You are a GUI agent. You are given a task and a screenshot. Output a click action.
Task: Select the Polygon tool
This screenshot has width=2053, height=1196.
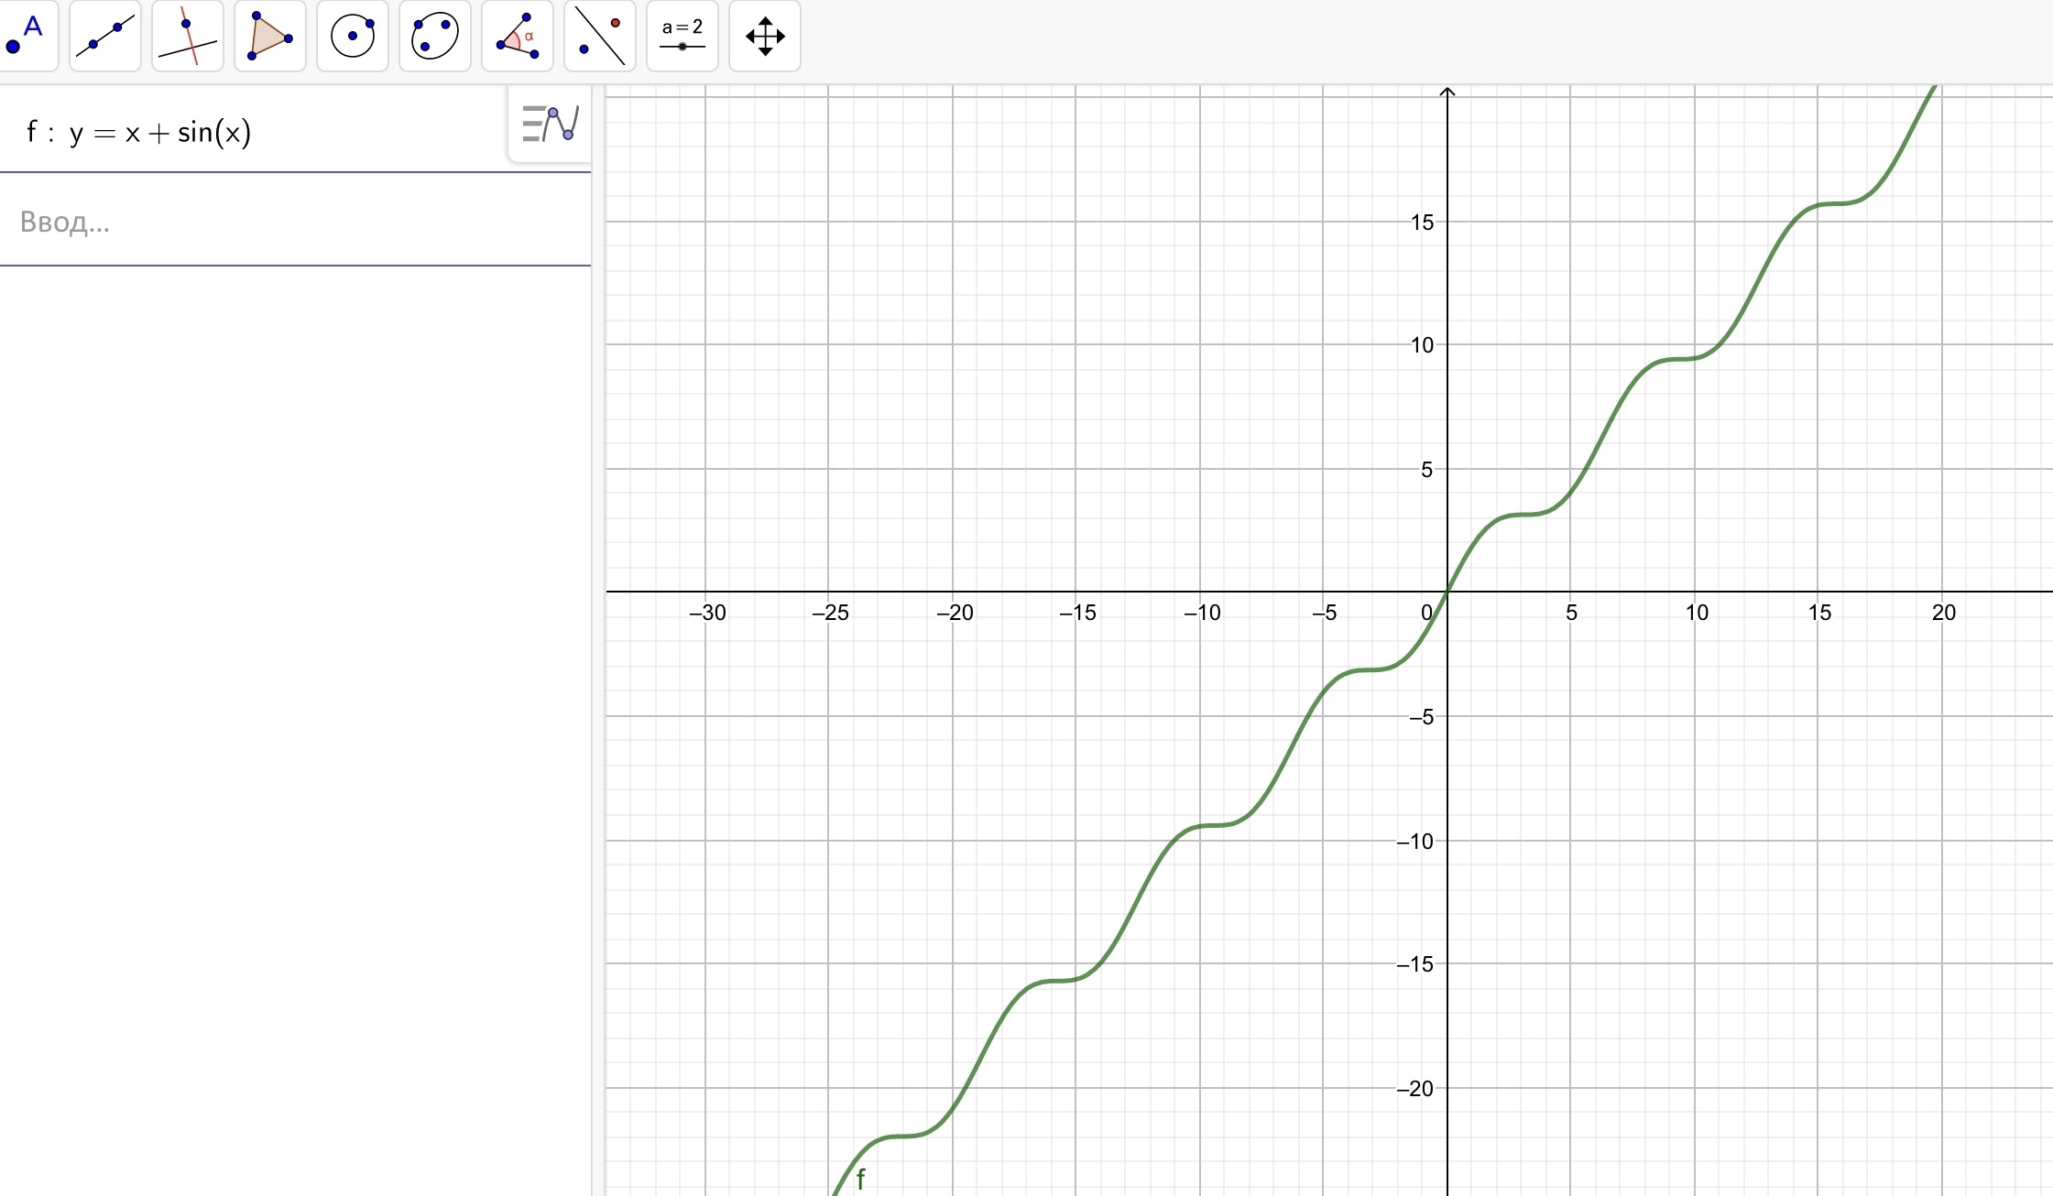click(270, 37)
